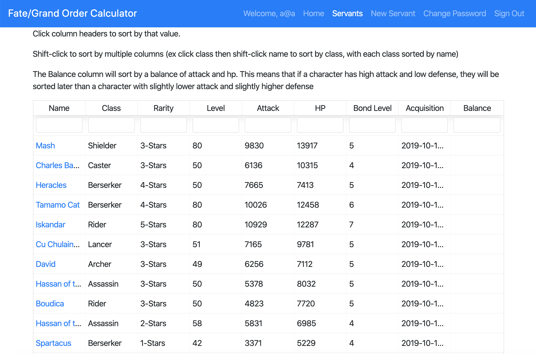
Task: Focus the HP column filter field
Action: pos(320,125)
